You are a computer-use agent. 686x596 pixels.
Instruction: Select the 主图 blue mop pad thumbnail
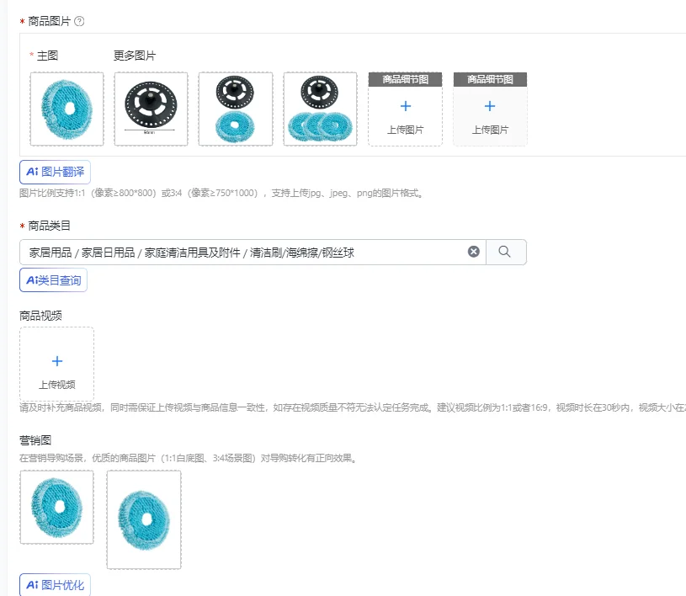[67, 109]
